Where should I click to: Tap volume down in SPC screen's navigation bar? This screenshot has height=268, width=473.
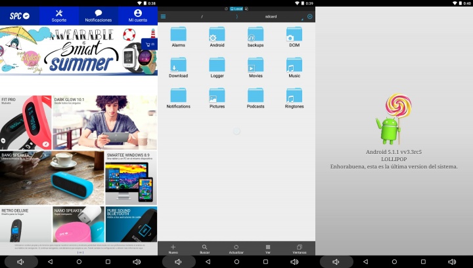point(21,262)
